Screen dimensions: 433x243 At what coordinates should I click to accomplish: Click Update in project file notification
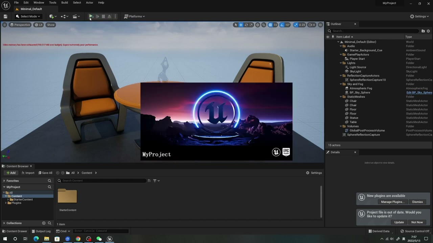[x=399, y=222]
